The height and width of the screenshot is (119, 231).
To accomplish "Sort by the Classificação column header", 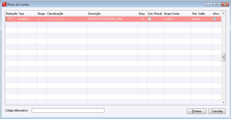I will point(67,14).
